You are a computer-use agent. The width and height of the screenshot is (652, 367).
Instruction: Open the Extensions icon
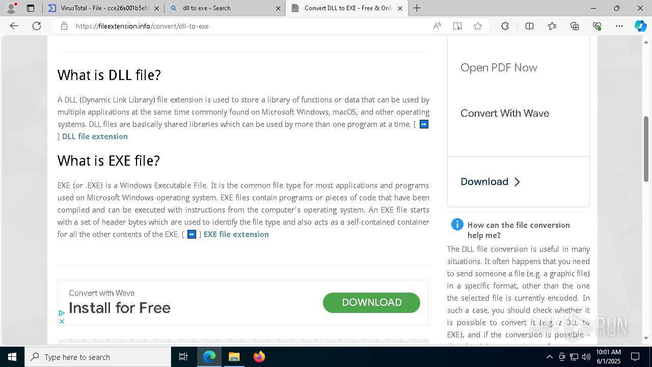[x=505, y=26]
